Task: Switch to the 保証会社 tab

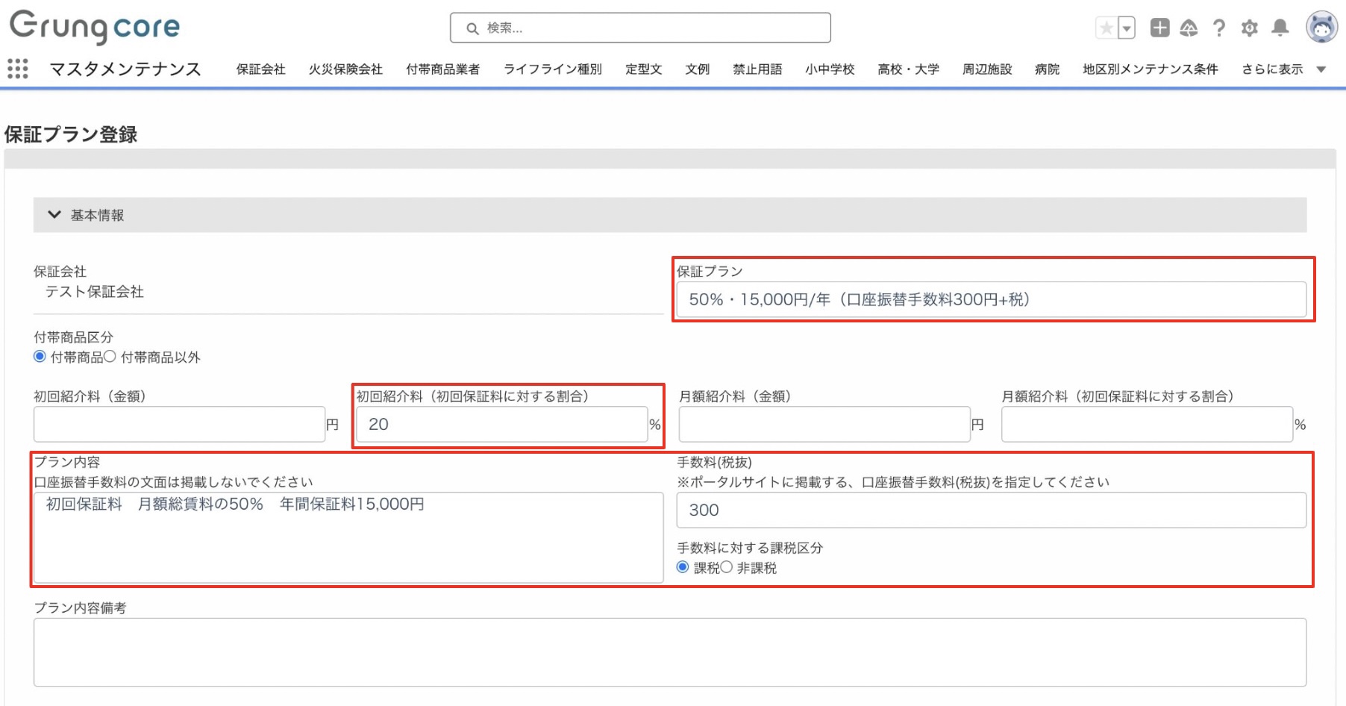Action: click(x=260, y=69)
